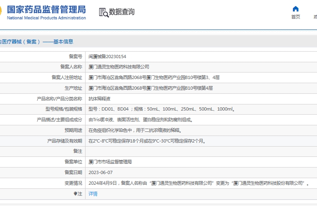Screen dimensions: 317x206
Task: Click the 备案日期 row label
Action: click(73, 172)
